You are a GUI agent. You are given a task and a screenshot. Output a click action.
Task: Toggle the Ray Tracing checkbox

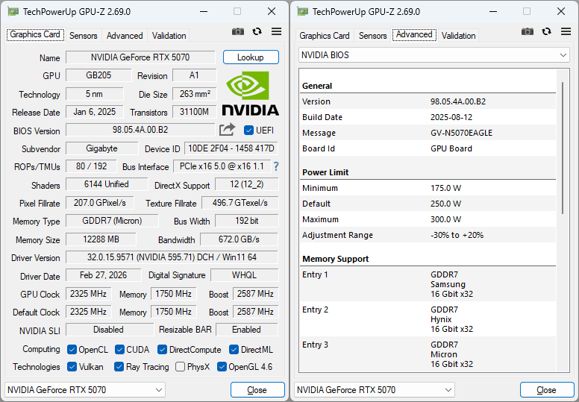point(119,366)
